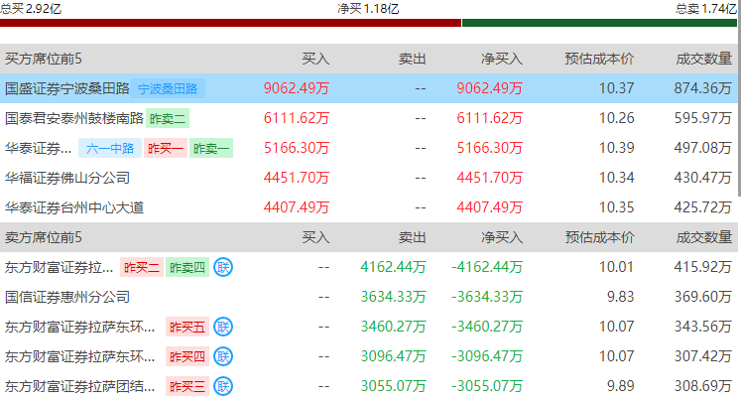Open 东方财富证券拉萨东环... seat with 昨买四 tag
This screenshot has width=741, height=402.
click(x=80, y=356)
